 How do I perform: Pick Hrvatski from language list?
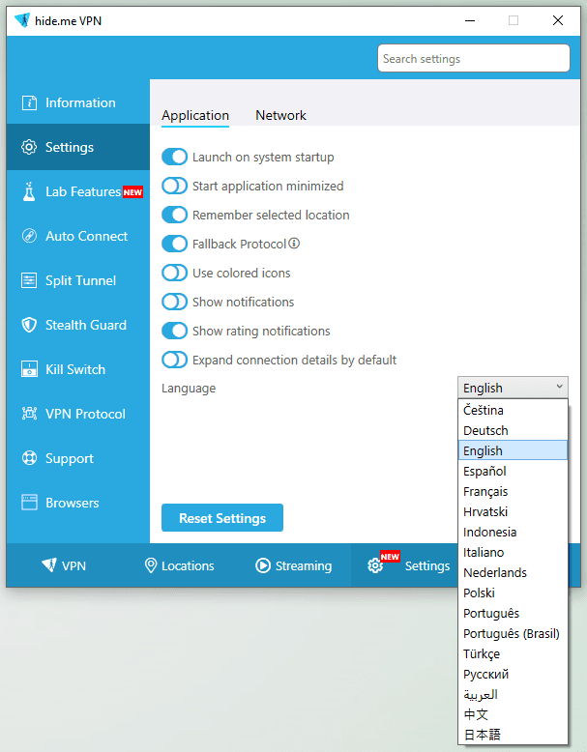(513, 511)
